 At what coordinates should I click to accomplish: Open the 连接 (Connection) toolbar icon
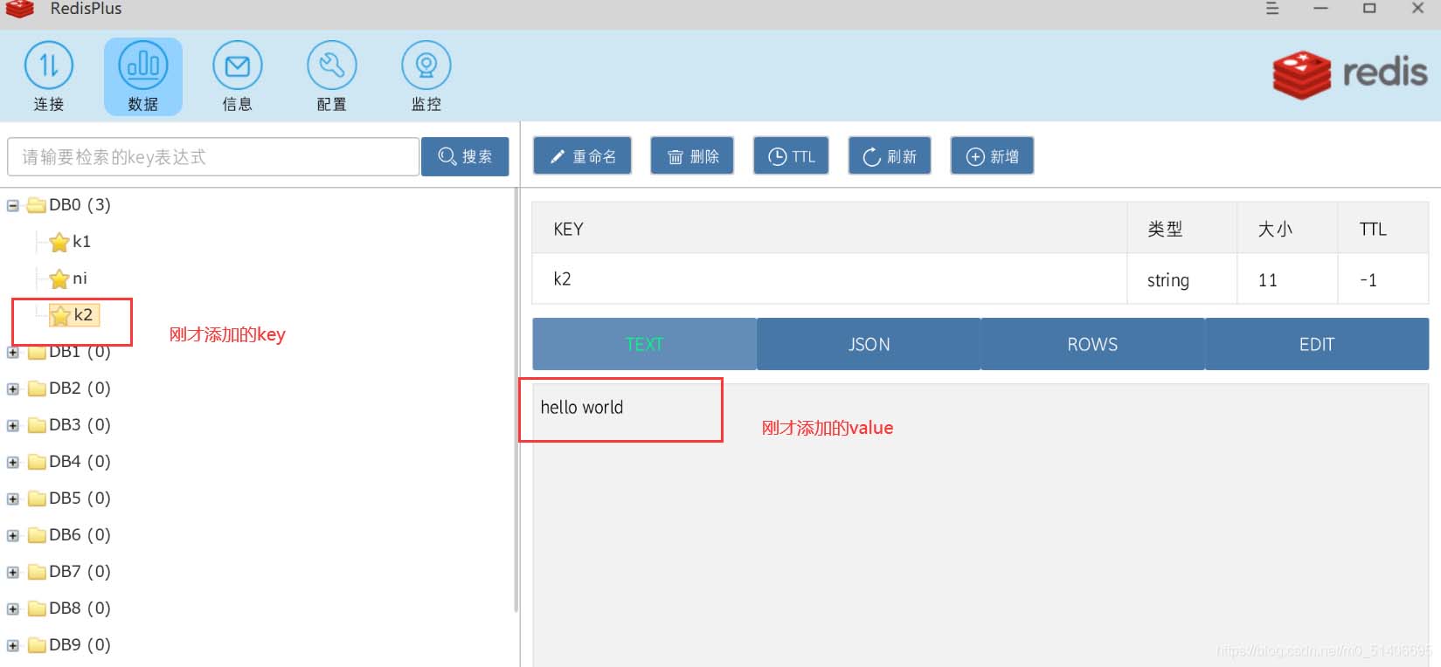point(49,67)
